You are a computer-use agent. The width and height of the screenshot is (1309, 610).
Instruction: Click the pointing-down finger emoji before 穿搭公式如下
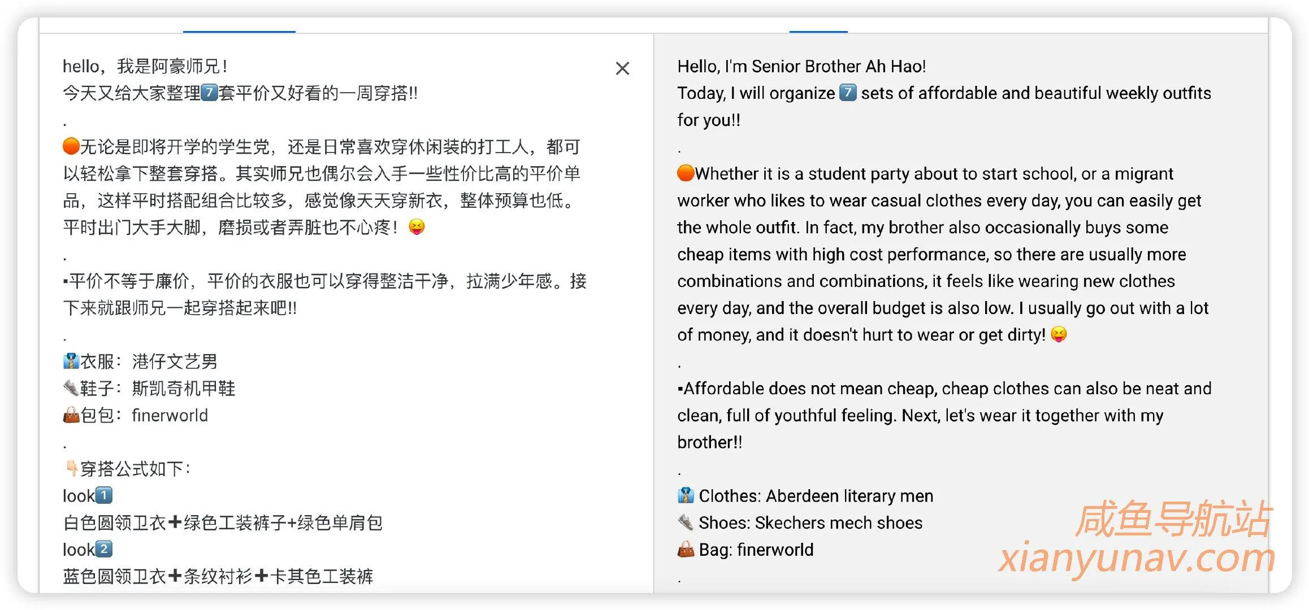72,468
